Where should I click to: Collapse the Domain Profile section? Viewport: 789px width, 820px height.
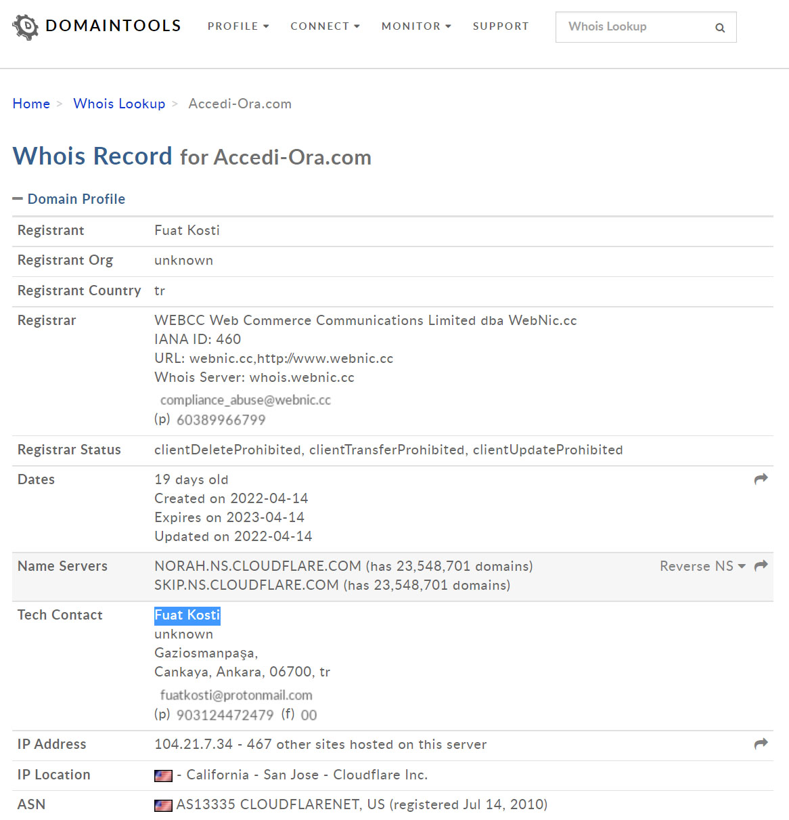[69, 199]
